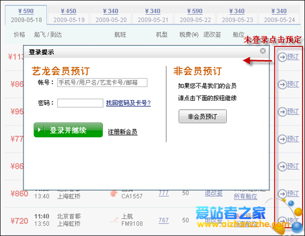Click the ¥720 price text
This screenshot has width=305, height=236.
click(x=19, y=221)
